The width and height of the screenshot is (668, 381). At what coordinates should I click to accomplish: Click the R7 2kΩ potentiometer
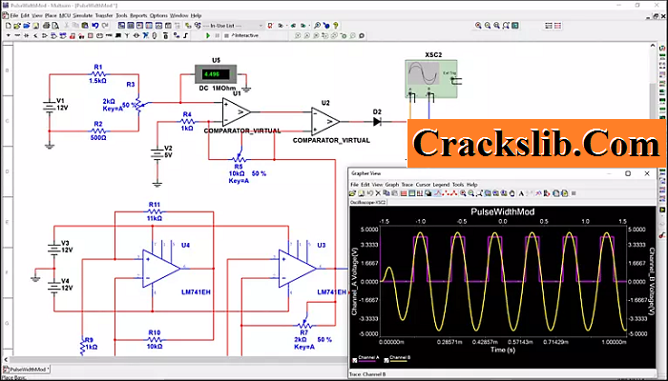[x=304, y=324]
